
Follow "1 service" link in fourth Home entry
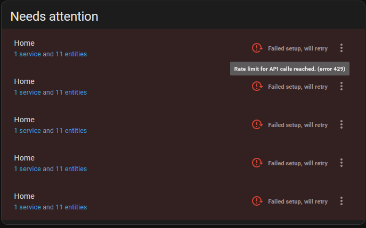click(x=27, y=169)
